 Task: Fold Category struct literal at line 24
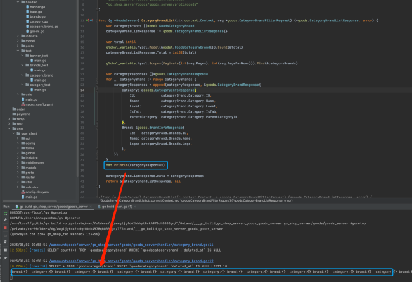click(x=97, y=90)
